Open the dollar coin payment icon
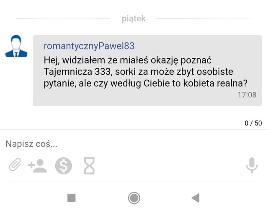This screenshot has height=214, width=268. click(63, 166)
